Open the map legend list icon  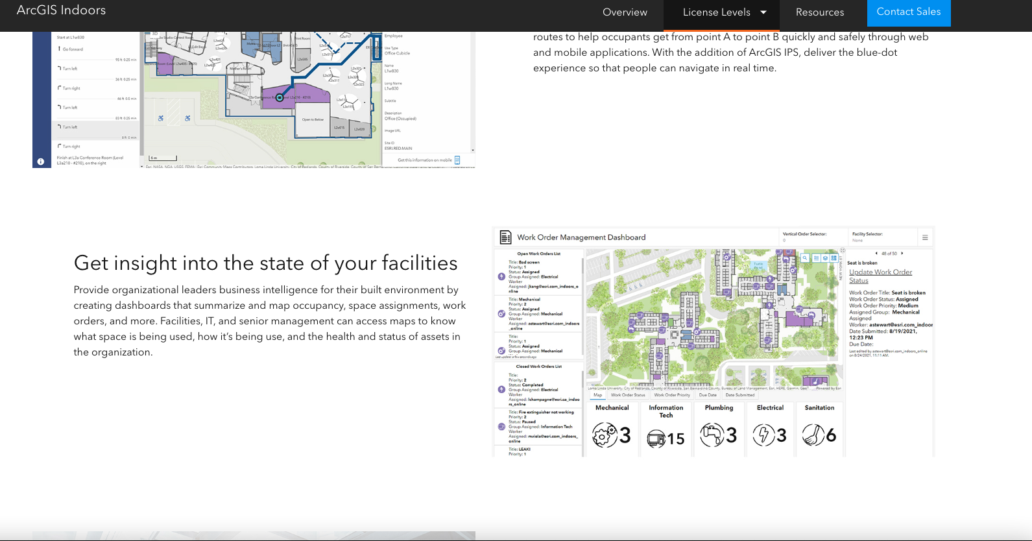click(x=816, y=258)
